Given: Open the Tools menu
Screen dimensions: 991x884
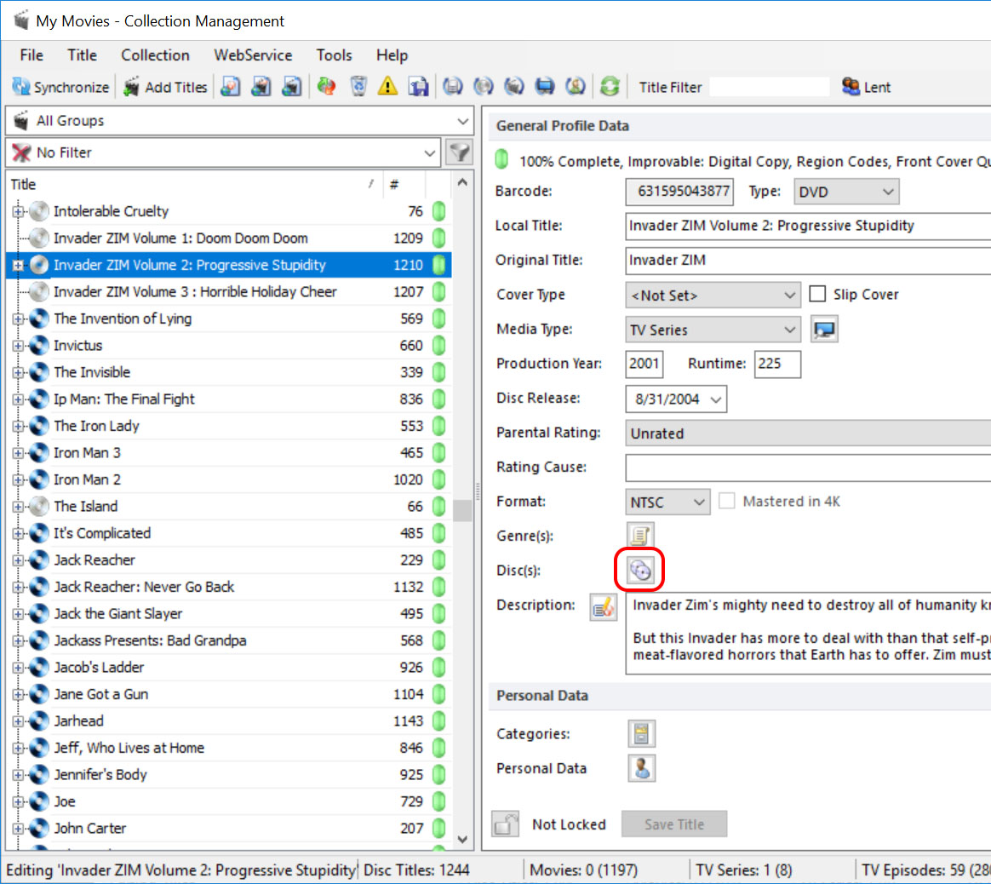Looking at the screenshot, I should click(x=334, y=55).
